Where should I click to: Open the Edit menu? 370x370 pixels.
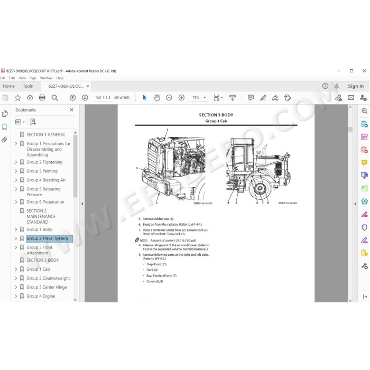12,78
